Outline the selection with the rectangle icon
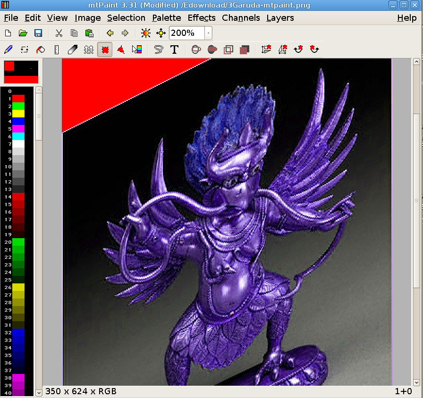The width and height of the screenshot is (423, 398). pos(228,50)
